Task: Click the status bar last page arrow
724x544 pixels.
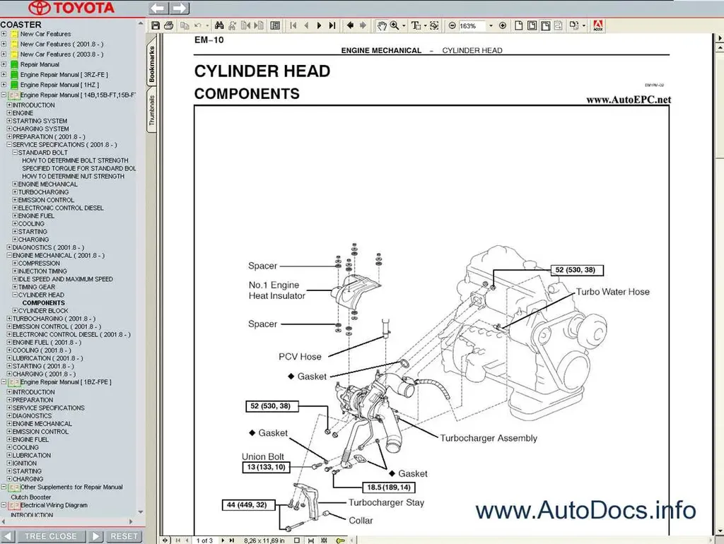Action: [x=232, y=540]
